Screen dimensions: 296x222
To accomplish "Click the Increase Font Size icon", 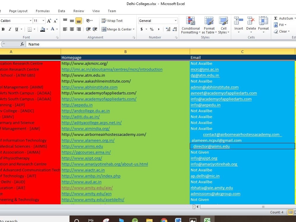I will pos(49,21).
